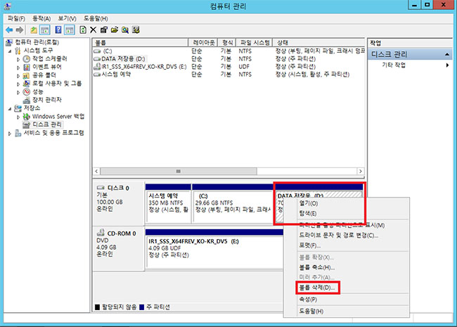Choose 볼륨 삭제(D)... from the context menu
Image resolution: width=457 pixels, height=327 pixels.
318,288
